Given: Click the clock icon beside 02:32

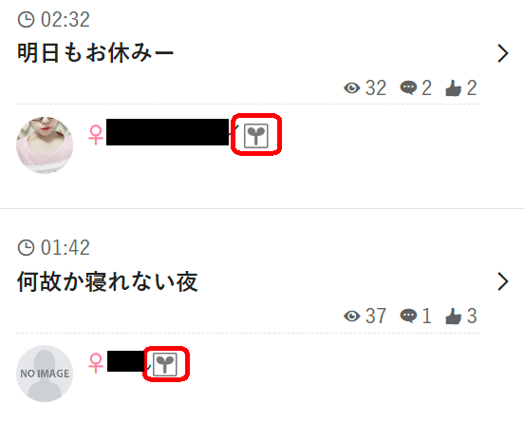Looking at the screenshot, I should pyautogui.click(x=26, y=19).
